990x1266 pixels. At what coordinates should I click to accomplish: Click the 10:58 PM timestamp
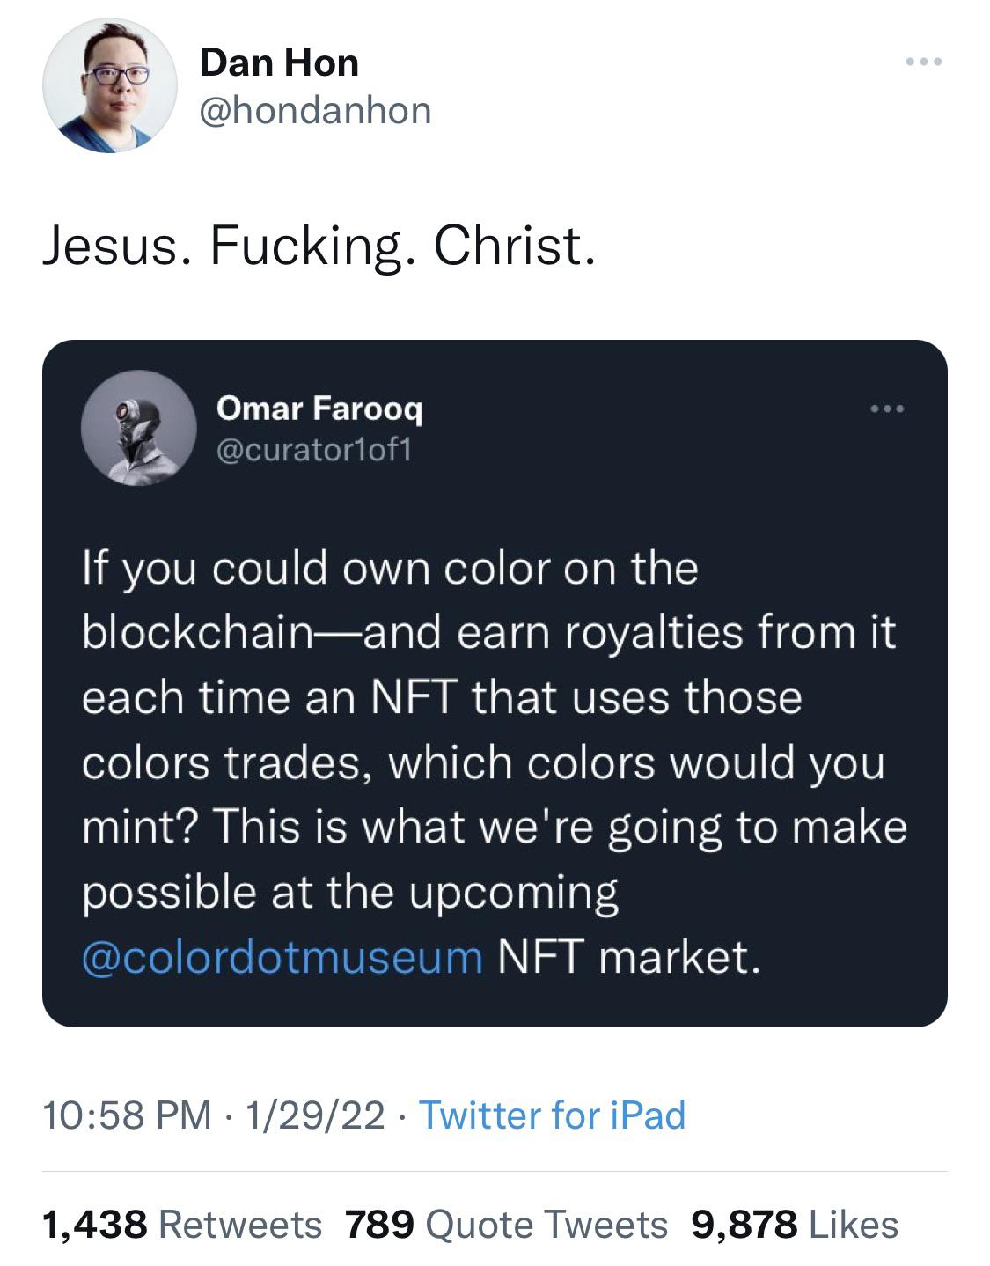pyautogui.click(x=127, y=1115)
